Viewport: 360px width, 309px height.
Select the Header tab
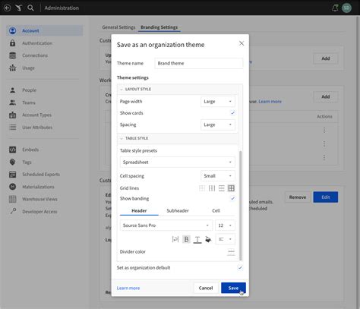tap(139, 211)
